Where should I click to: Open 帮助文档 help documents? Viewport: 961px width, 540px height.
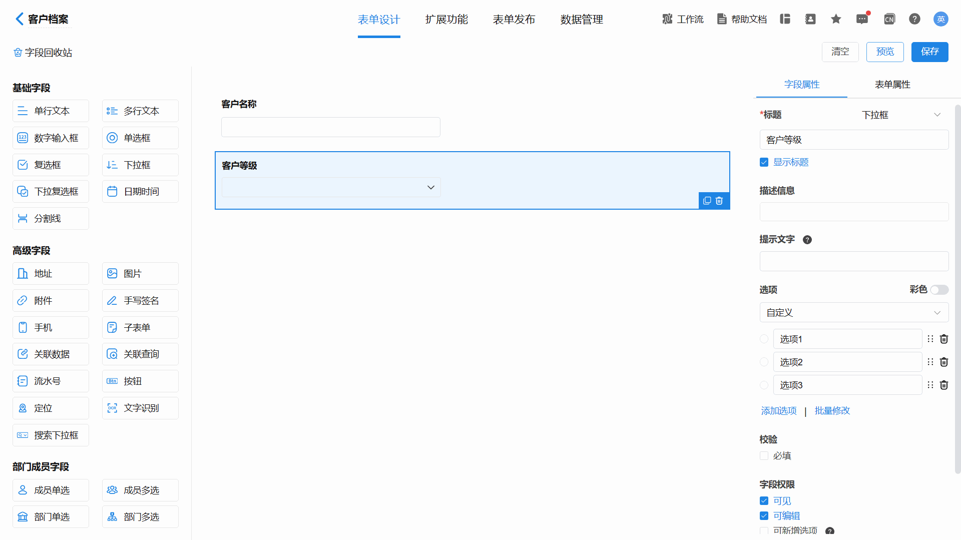pos(742,19)
